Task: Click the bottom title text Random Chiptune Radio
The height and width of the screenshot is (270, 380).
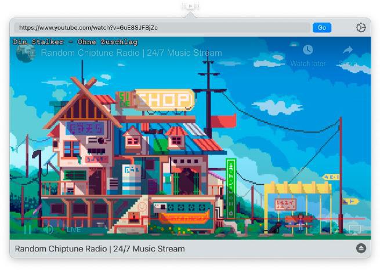Action: click(x=100, y=249)
